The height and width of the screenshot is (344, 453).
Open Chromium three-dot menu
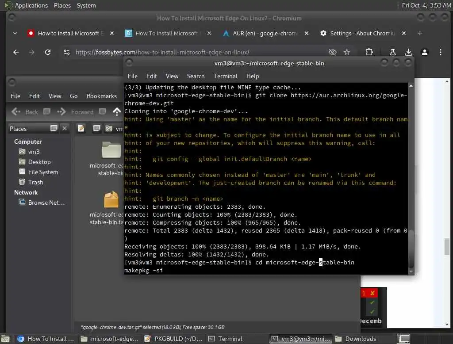(x=440, y=52)
